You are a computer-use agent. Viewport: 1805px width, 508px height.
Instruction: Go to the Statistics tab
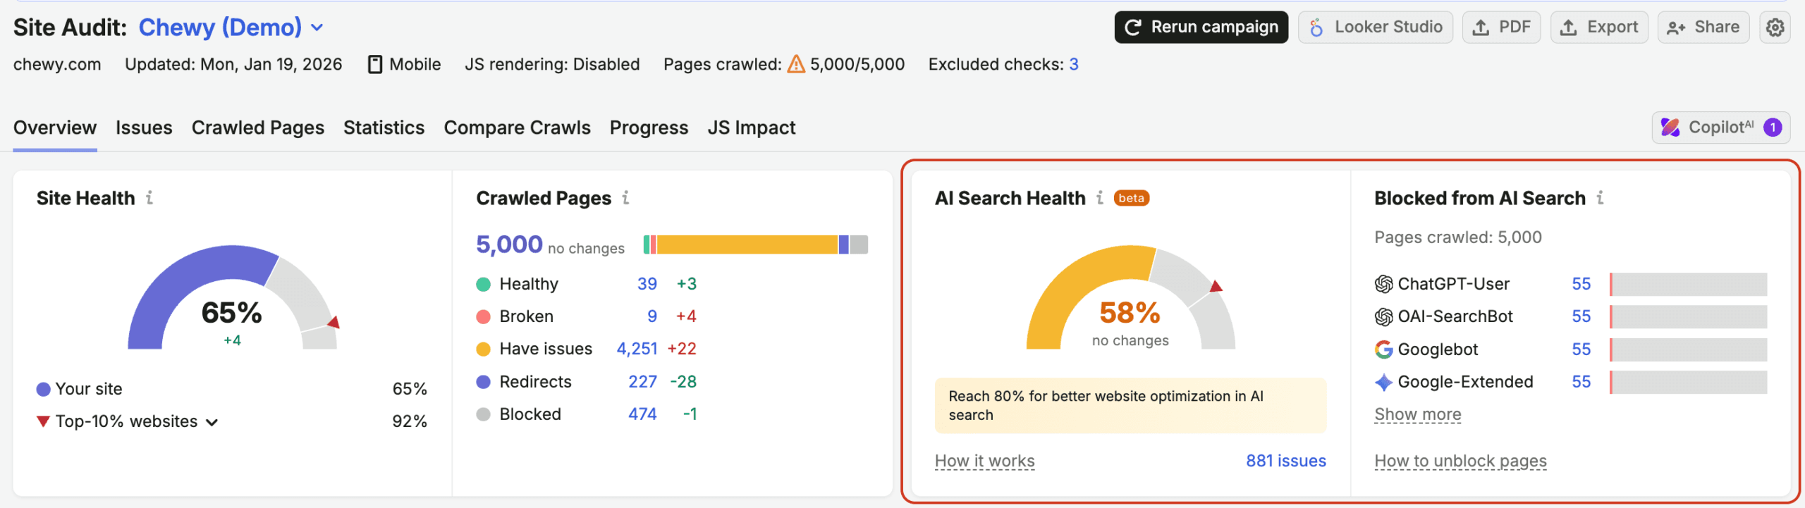pos(384,128)
